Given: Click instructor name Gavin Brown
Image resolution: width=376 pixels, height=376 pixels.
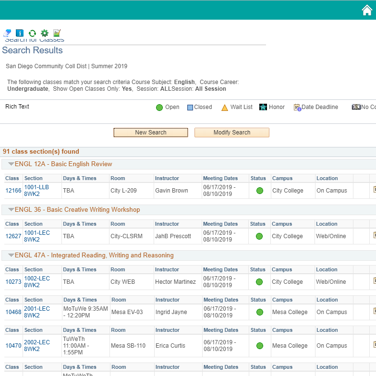Looking at the screenshot, I should [x=171, y=191].
